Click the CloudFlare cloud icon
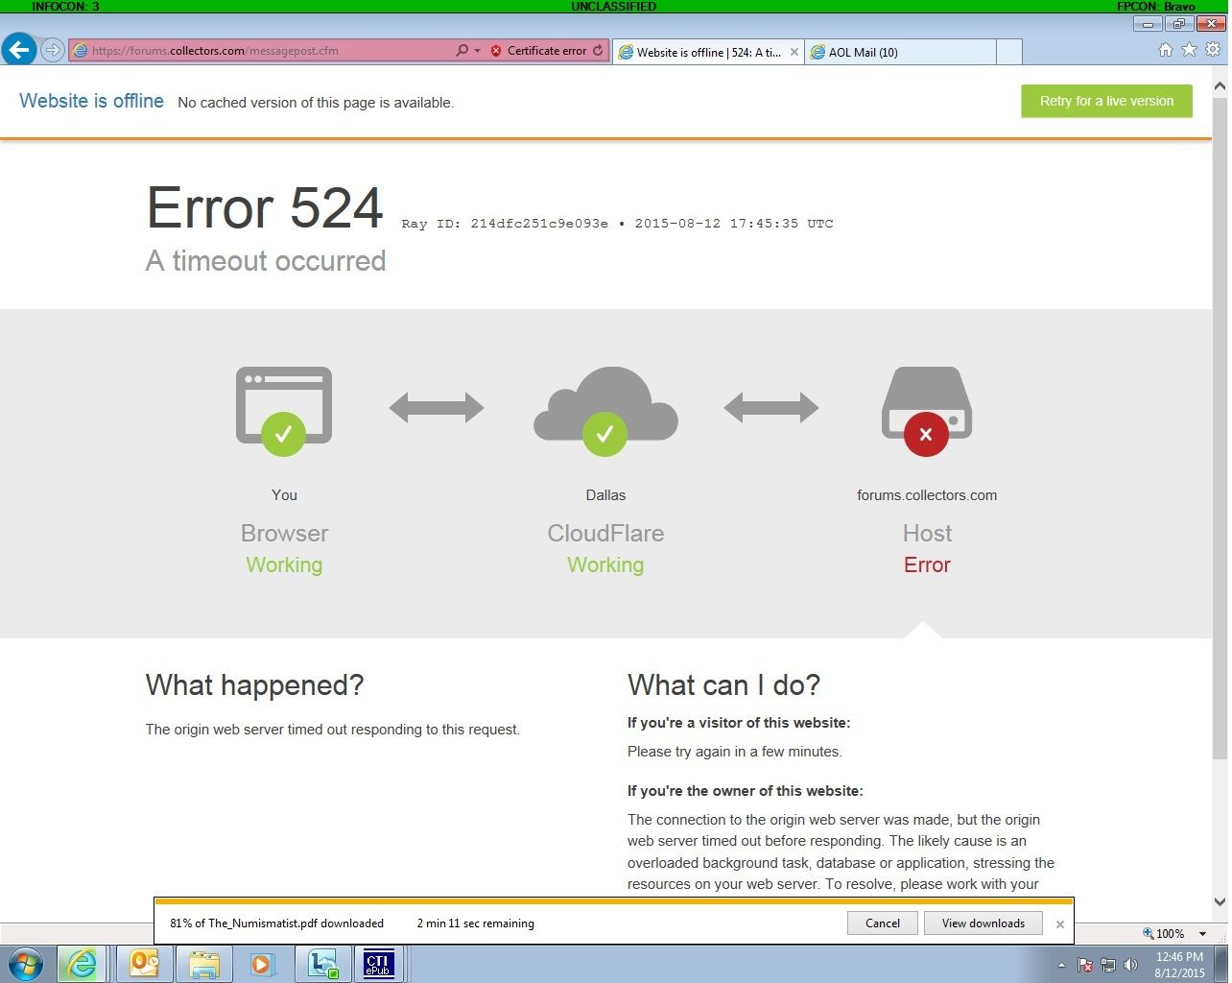The image size is (1232, 983). point(605,411)
